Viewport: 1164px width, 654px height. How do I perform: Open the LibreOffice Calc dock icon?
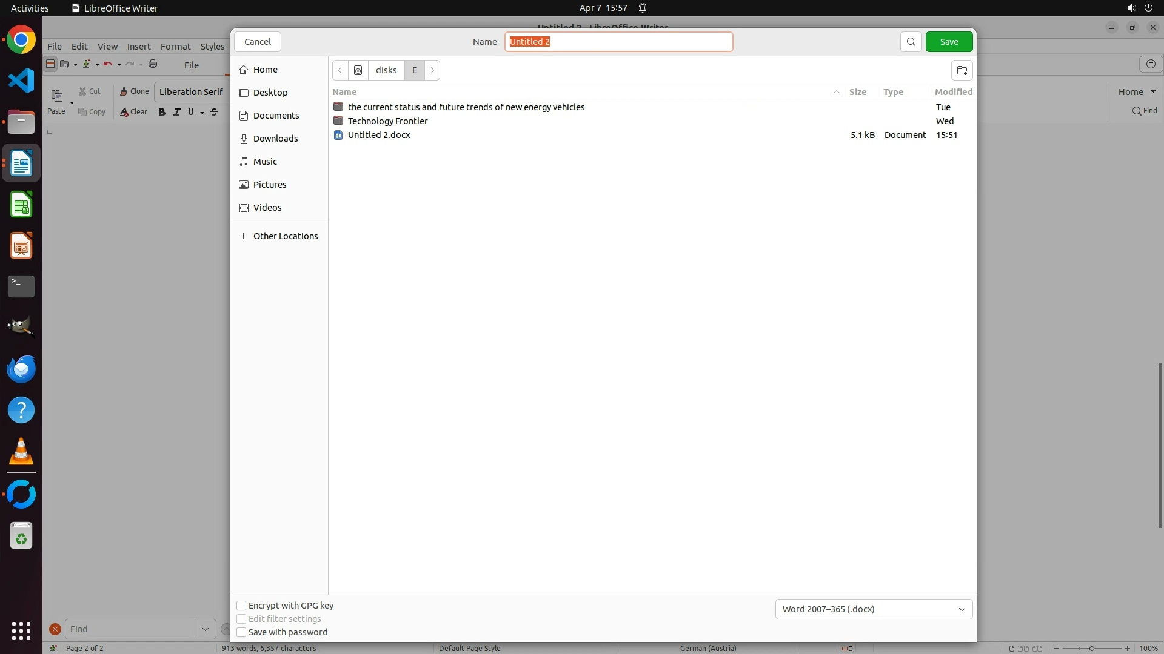(x=21, y=205)
